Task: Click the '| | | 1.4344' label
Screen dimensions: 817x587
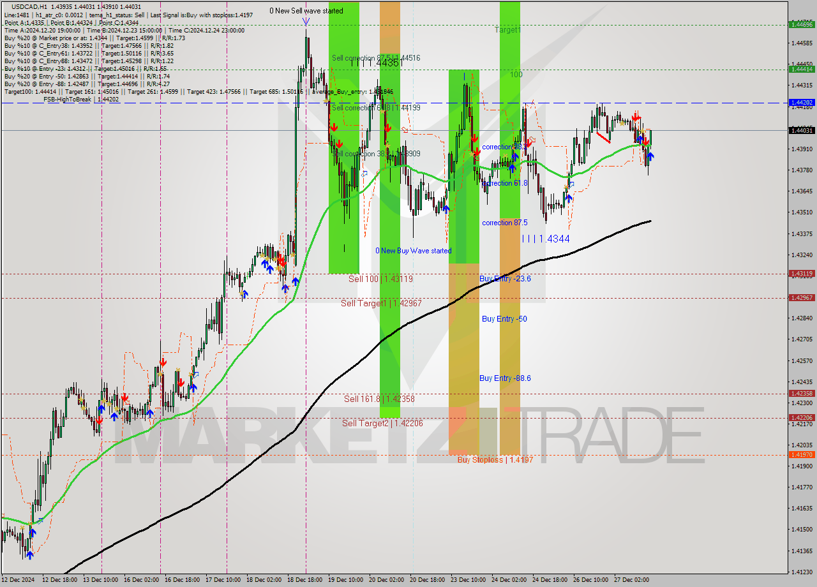Action: [x=546, y=239]
